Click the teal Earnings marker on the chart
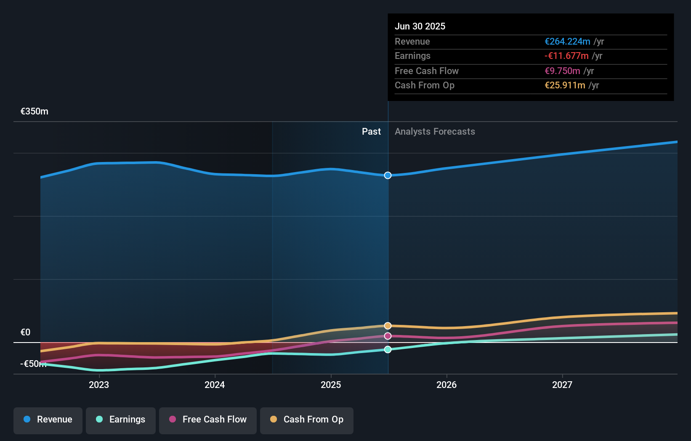This screenshot has height=441, width=691. [388, 349]
